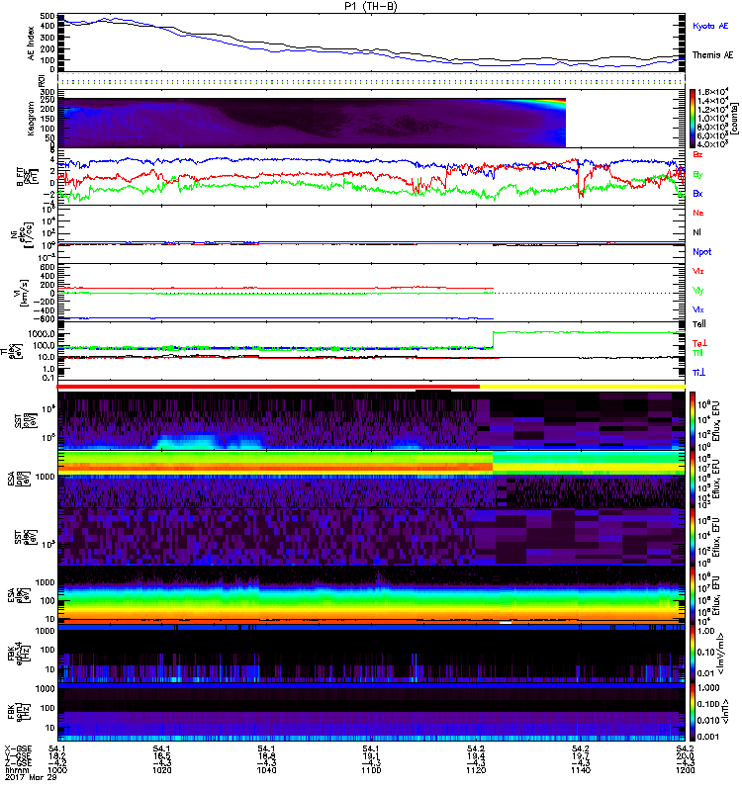Image resolution: width=742 pixels, height=791 pixels.
Task: Click the yellow segment of the status bar
Action: pyautogui.click(x=583, y=387)
